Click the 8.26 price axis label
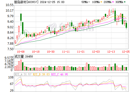This screenshot has height=92, width=132. (10, 38)
